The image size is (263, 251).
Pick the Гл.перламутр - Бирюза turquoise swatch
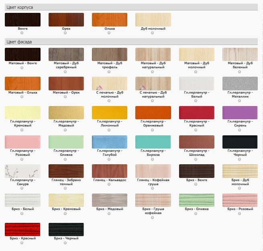pyautogui.click(x=153, y=142)
